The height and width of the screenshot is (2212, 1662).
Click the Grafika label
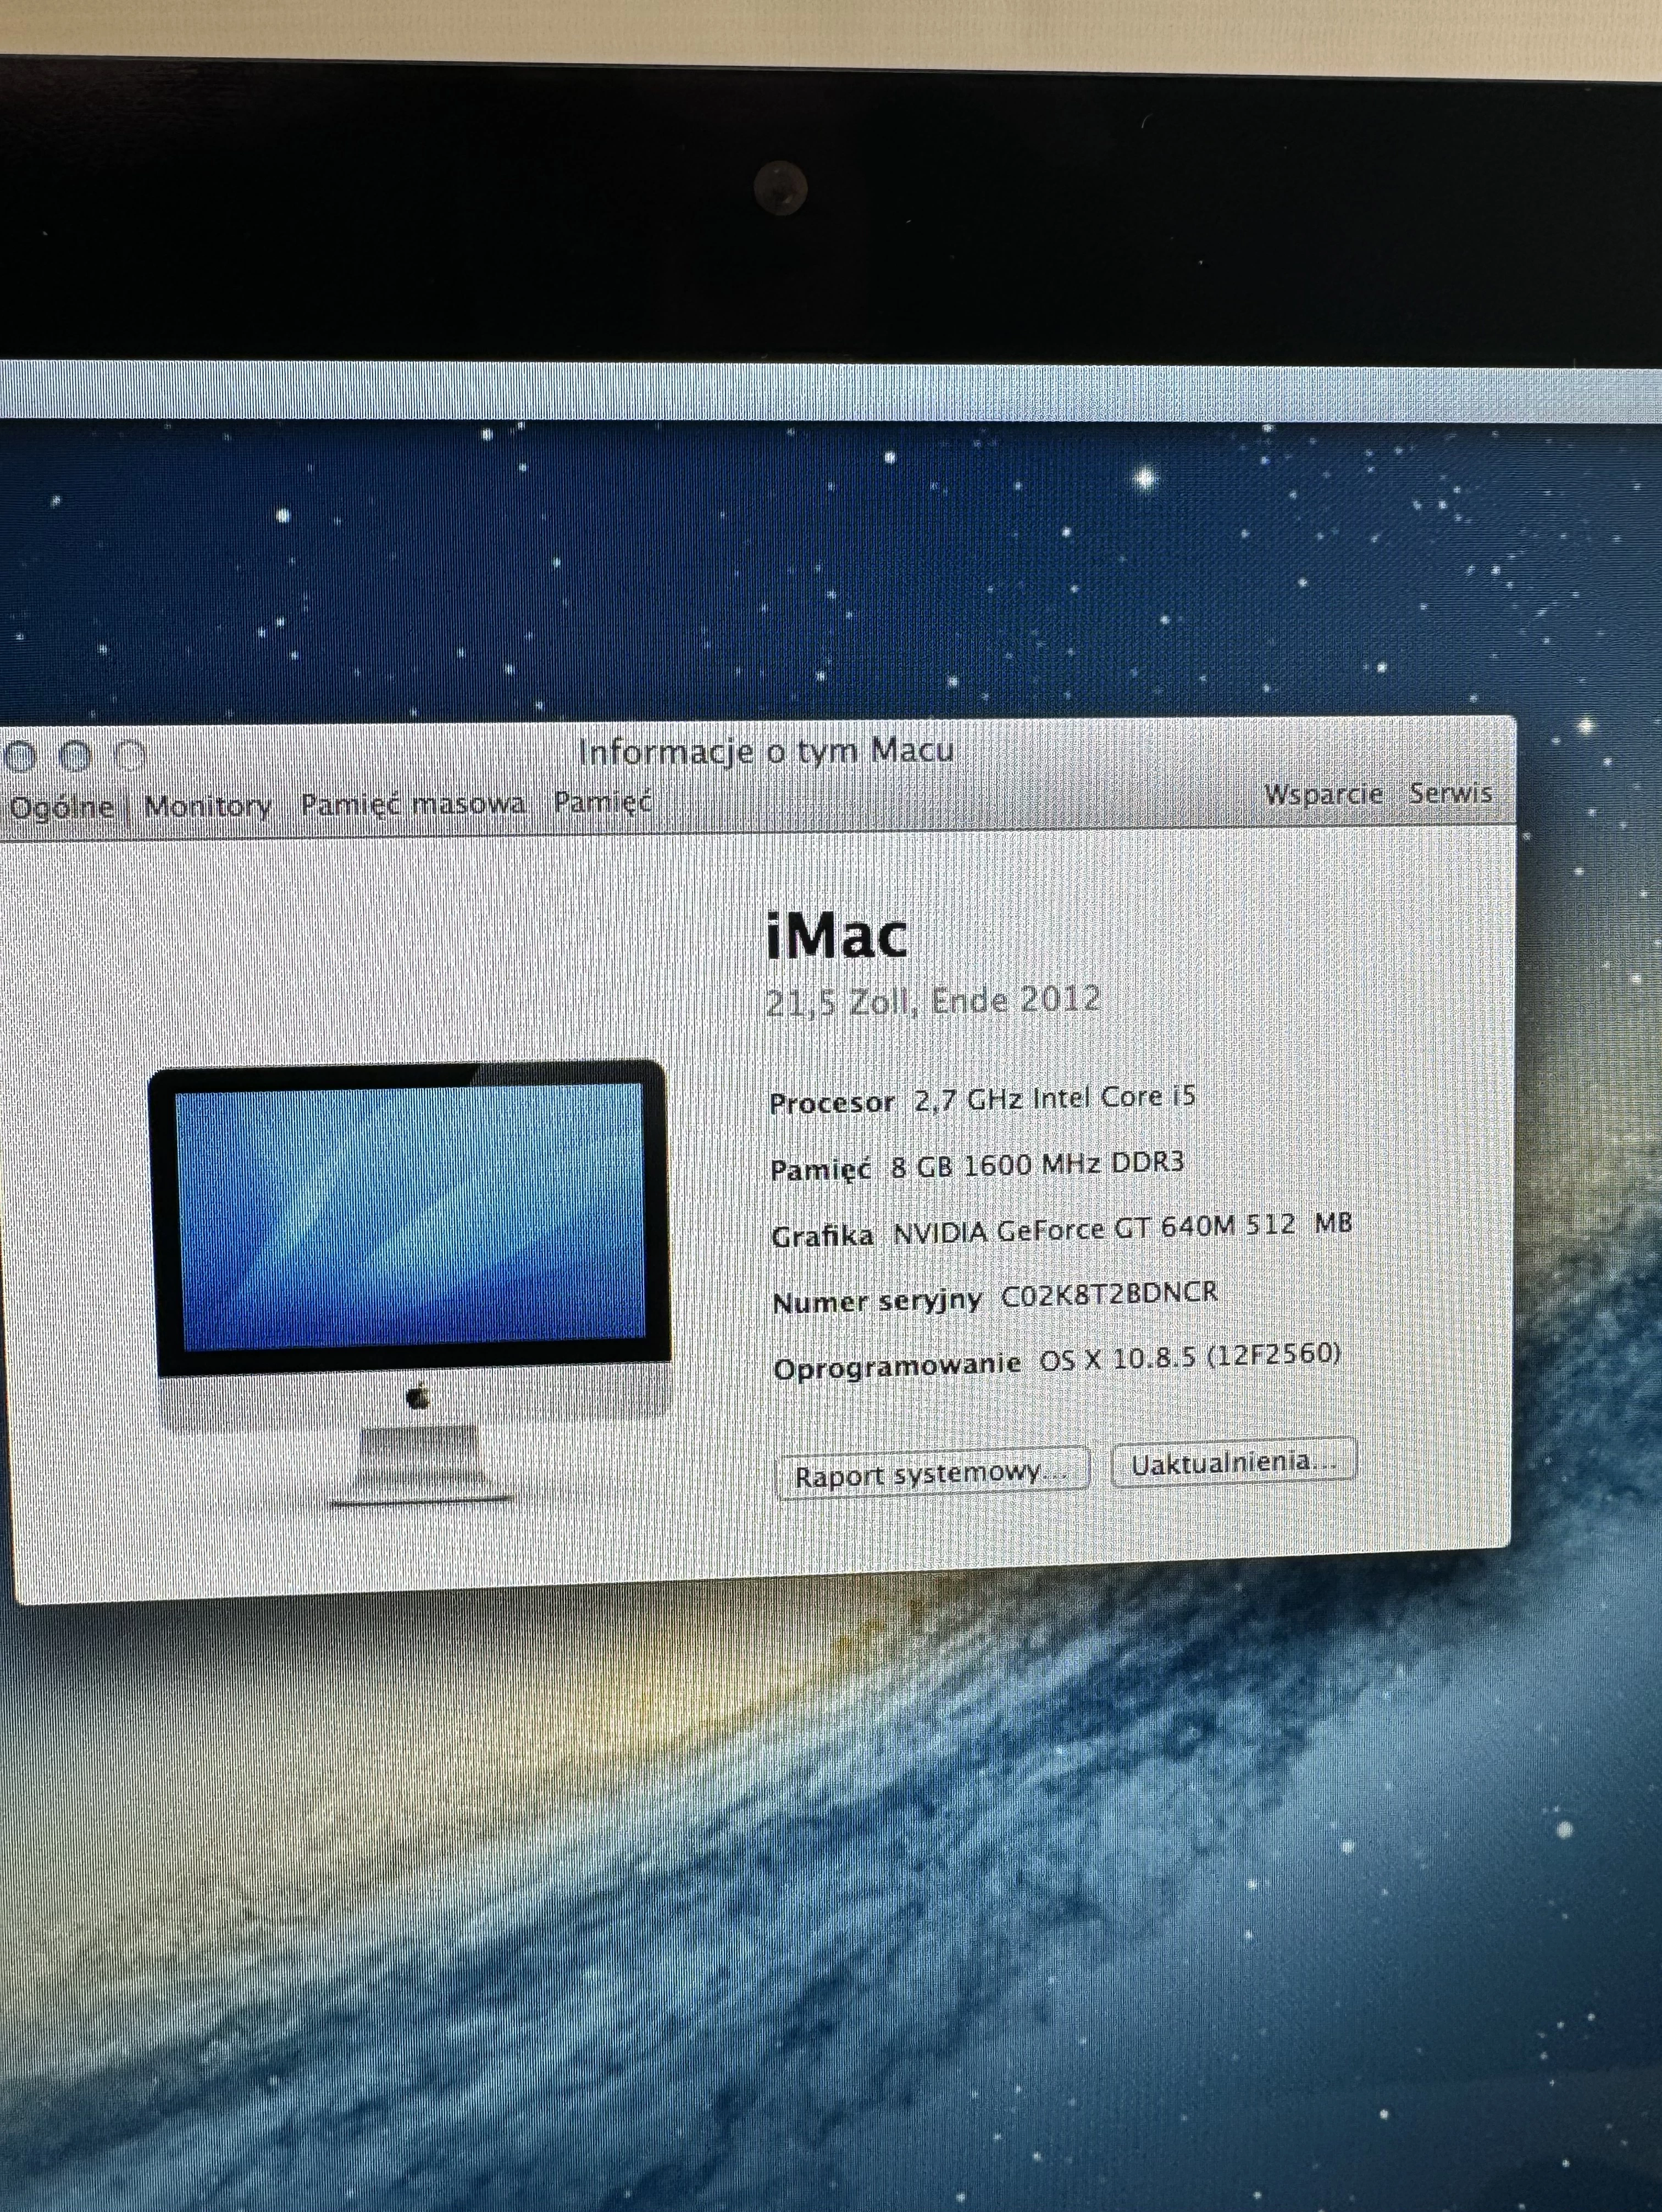coord(822,1236)
